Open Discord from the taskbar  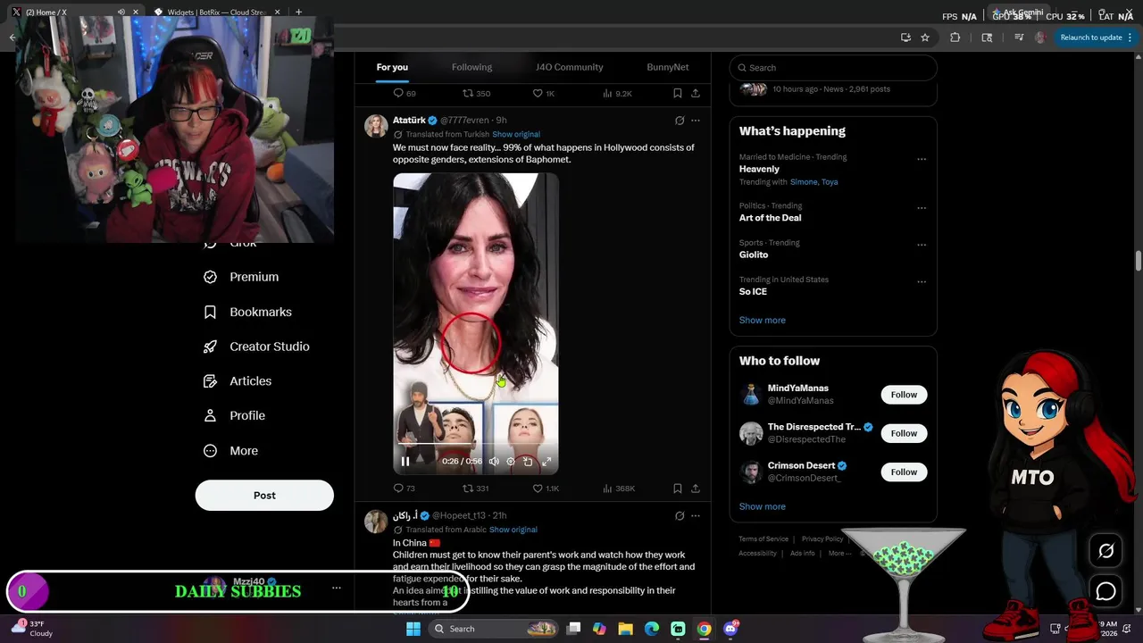pyautogui.click(x=730, y=629)
